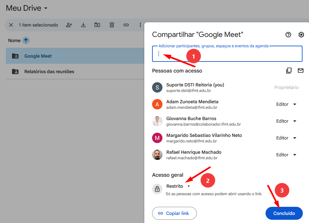Clear selection with the X icon
The height and width of the screenshot is (223, 309).
click(11, 25)
